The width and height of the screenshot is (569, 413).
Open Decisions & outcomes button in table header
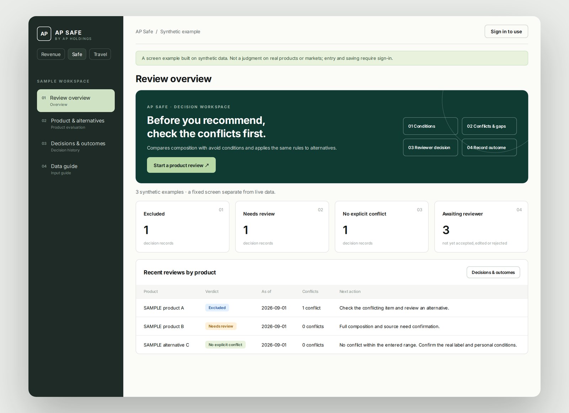(493, 272)
